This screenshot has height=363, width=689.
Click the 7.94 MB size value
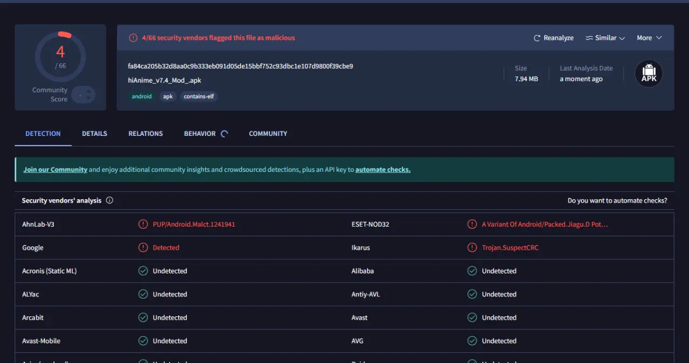(526, 79)
